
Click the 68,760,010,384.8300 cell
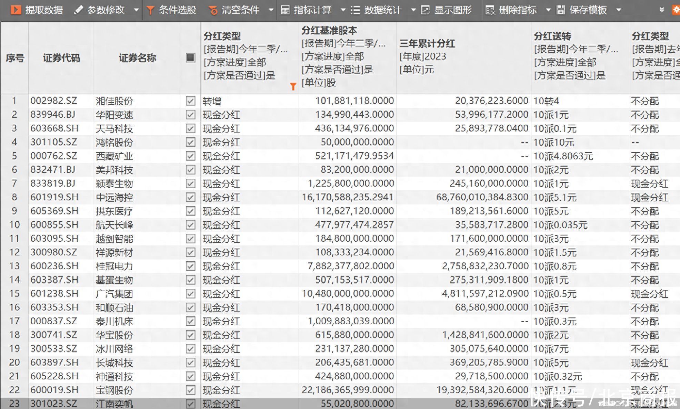[x=482, y=197]
